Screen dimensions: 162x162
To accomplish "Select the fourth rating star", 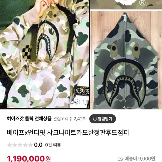I will click(x=25, y=145).
